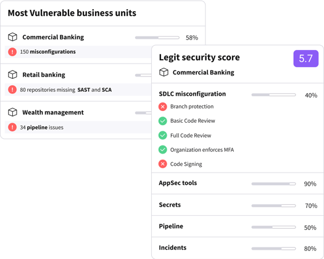Click the Pipeline 50% progress bar

tap(273, 227)
